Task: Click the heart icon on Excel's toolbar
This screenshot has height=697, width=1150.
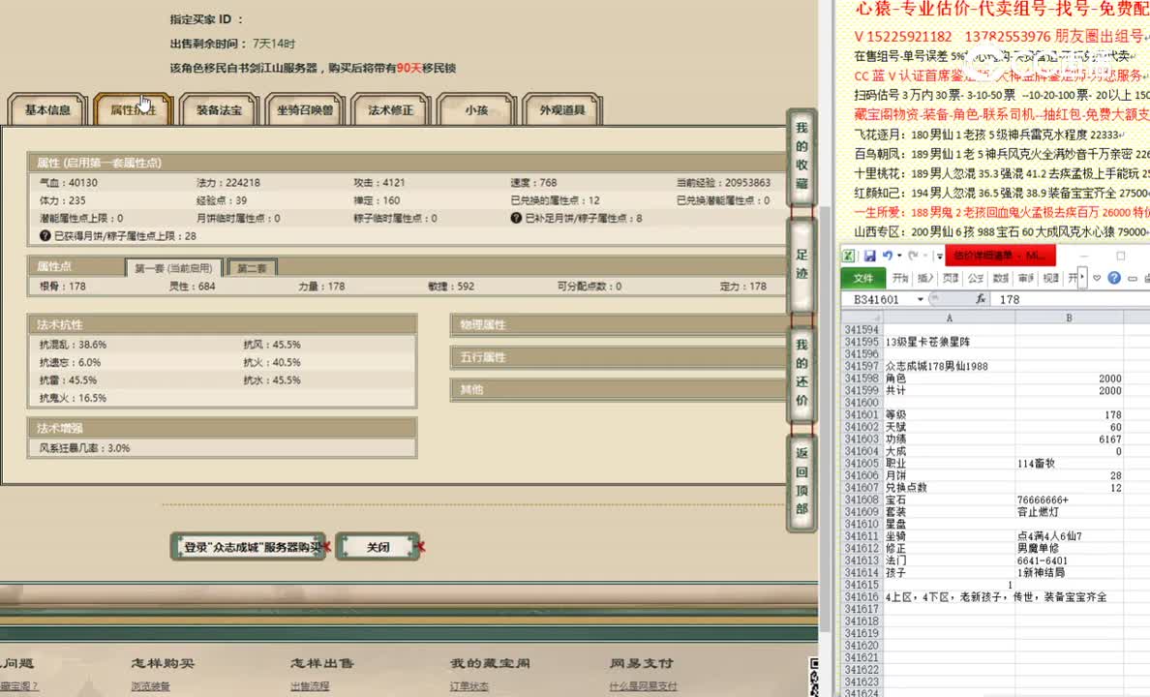Action: pyautogui.click(x=1096, y=279)
